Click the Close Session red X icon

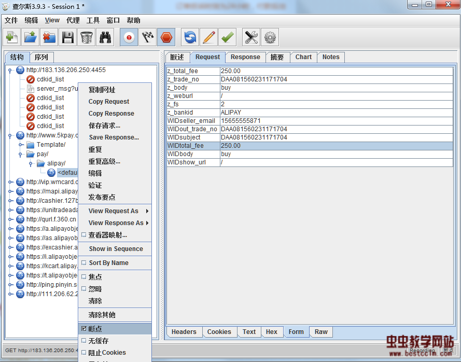pos(49,37)
